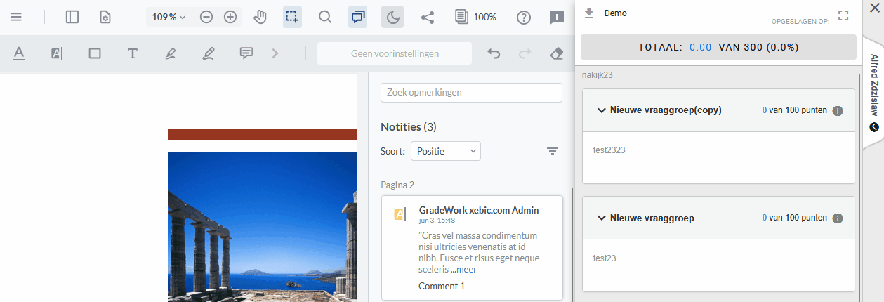Click the Comment 1 reply text

[x=442, y=286]
